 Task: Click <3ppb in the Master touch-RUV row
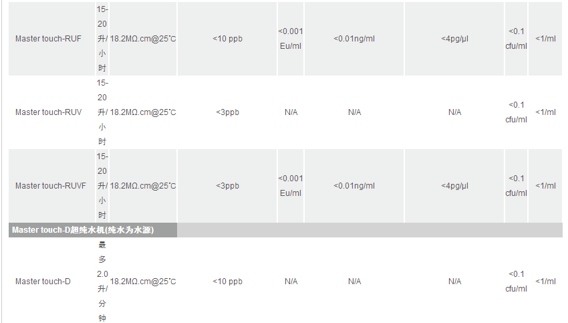click(x=227, y=112)
